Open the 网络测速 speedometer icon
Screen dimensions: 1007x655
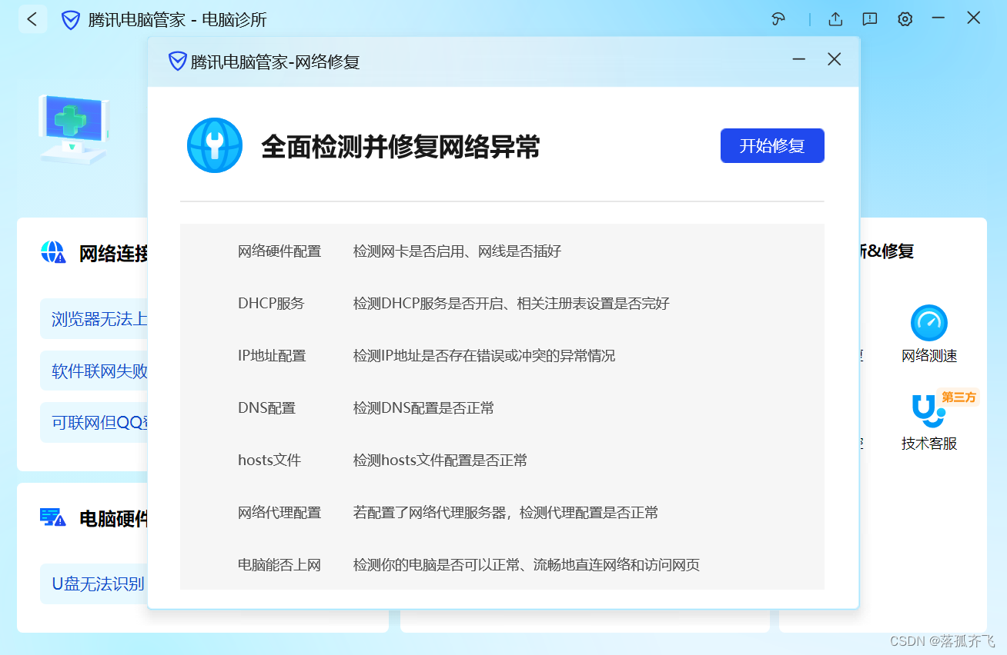929,323
